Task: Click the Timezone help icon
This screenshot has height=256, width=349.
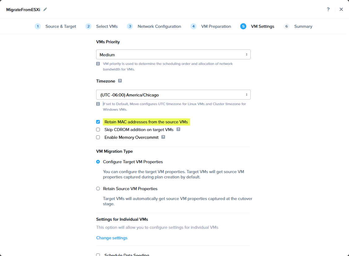Action: tap(120, 81)
